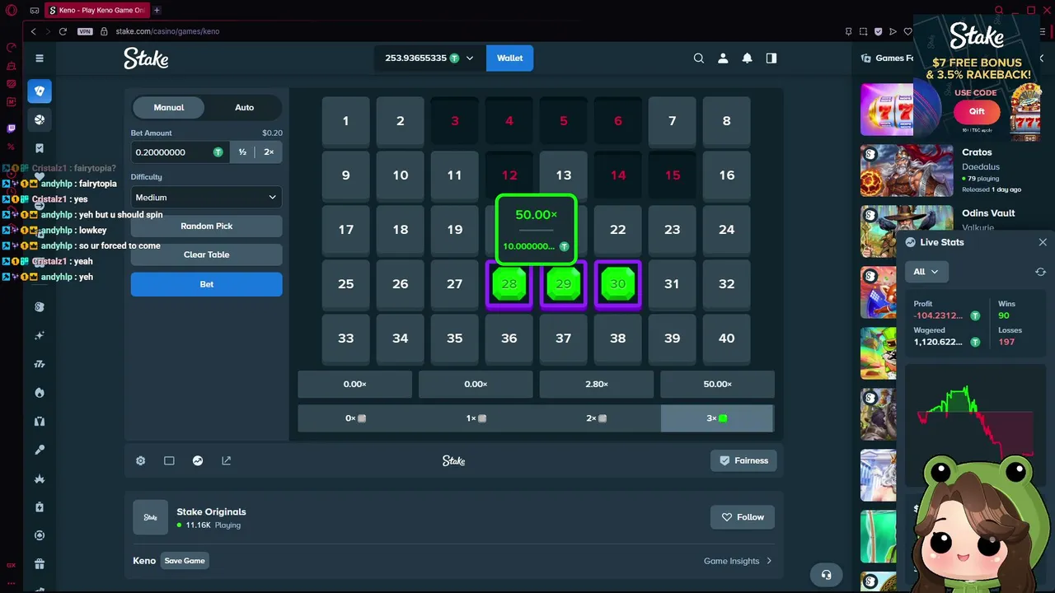Click the Opera GX logo menu

point(12,11)
